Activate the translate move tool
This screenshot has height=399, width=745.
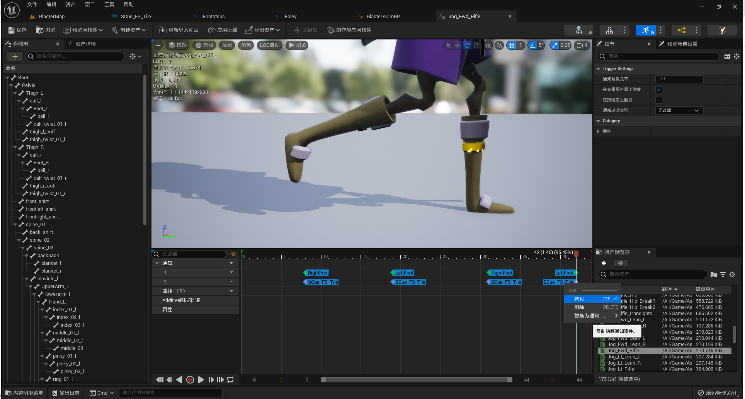[x=458, y=45]
